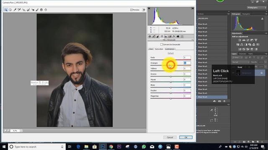Click the Default link
268x150 pixels.
[170, 53]
